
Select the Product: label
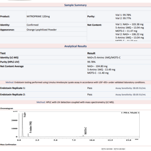[x=5, y=17]
